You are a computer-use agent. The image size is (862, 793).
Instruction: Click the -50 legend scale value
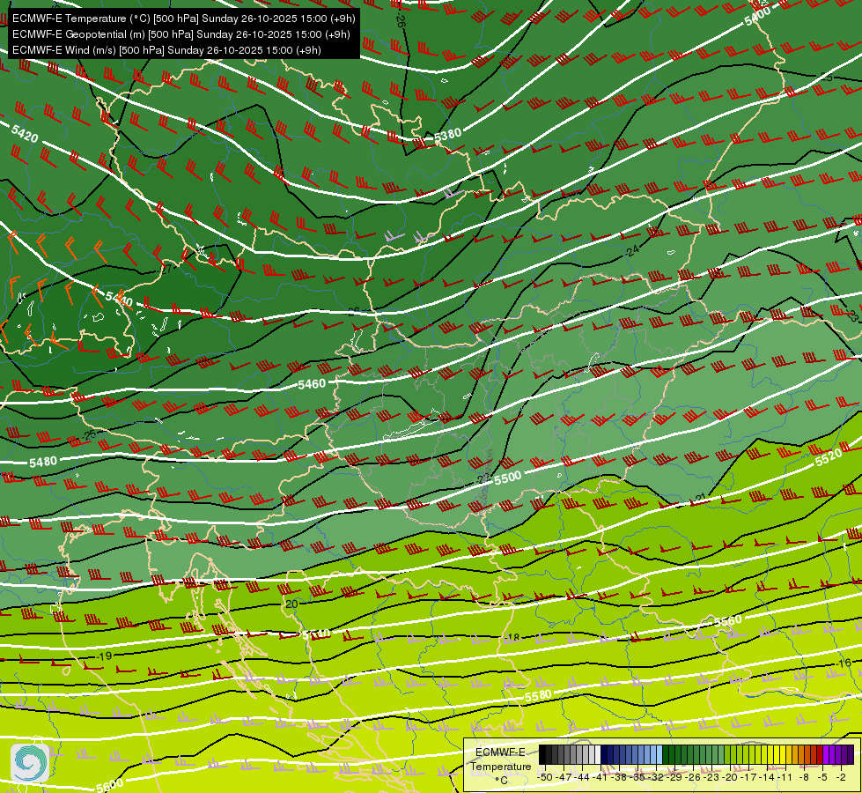(x=545, y=777)
